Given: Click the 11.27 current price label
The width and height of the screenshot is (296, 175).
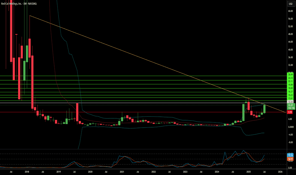Looking at the screenshot, I should point(291,105).
